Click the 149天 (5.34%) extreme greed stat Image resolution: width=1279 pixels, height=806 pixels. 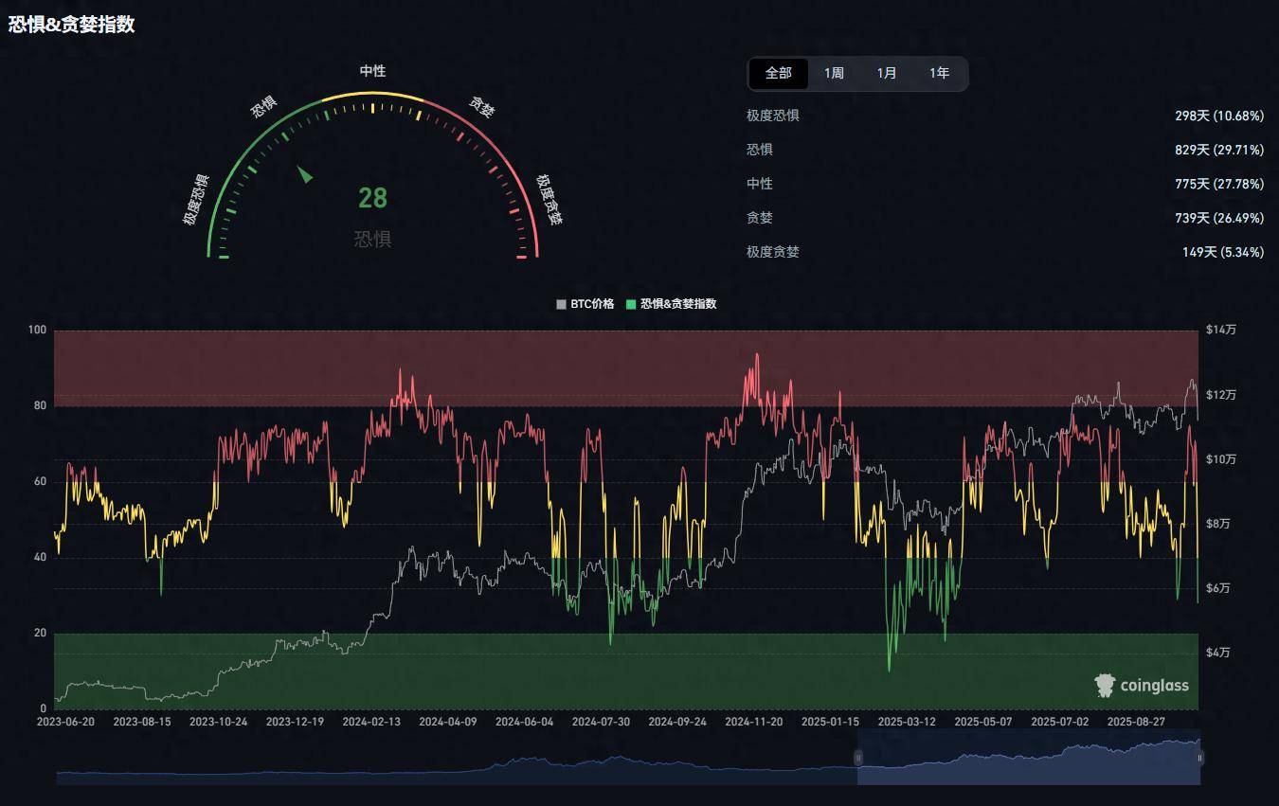coord(1222,252)
